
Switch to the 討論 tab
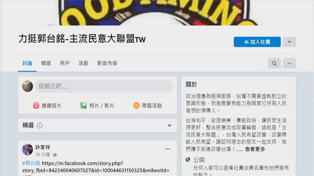click(27, 63)
